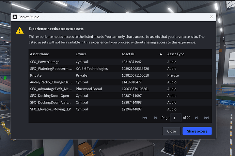
Task: Sort the list by Asset Name column
Action: tap(40, 54)
